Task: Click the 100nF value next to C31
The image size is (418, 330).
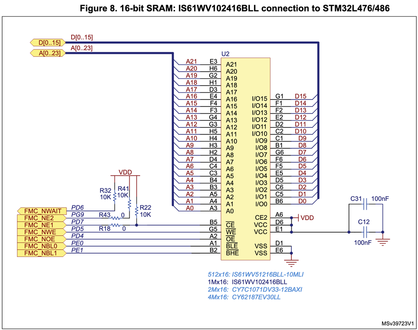Action: [380, 198]
